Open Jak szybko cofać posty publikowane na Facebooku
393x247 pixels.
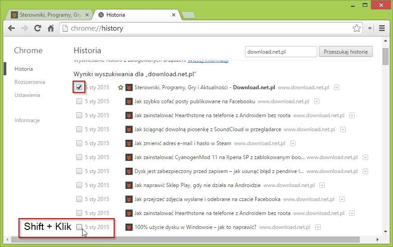tap(195, 101)
